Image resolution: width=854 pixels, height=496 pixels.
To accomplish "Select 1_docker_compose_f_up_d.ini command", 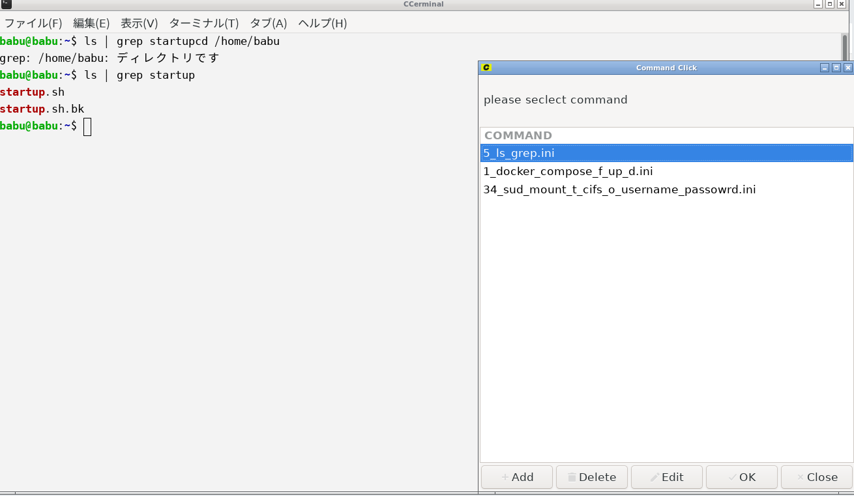I will [568, 172].
